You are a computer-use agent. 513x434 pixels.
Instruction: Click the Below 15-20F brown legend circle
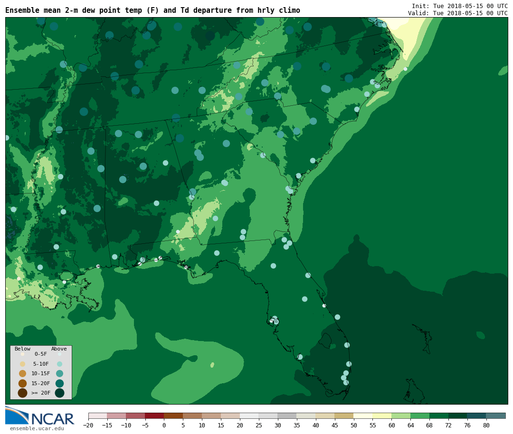point(23,383)
